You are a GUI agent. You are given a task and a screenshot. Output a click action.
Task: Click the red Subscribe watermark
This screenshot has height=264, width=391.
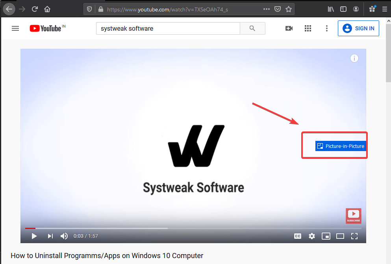coord(353,216)
